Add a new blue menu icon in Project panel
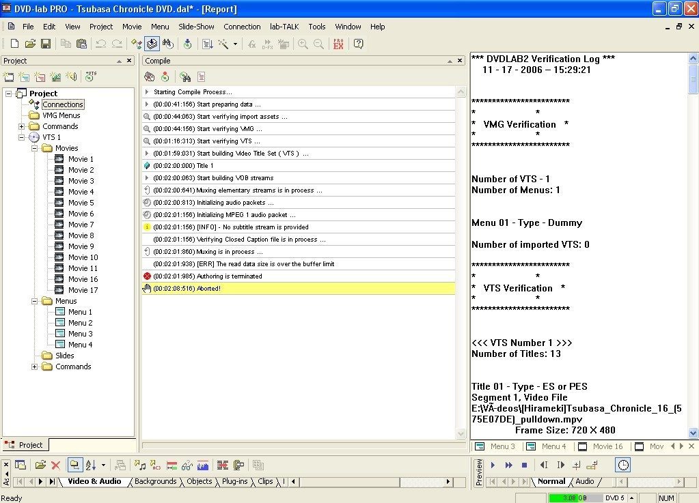This screenshot has height=503, width=699. coord(24,77)
